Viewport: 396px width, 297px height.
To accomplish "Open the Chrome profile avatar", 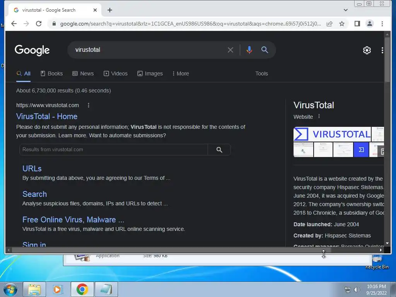I will 369,24.
